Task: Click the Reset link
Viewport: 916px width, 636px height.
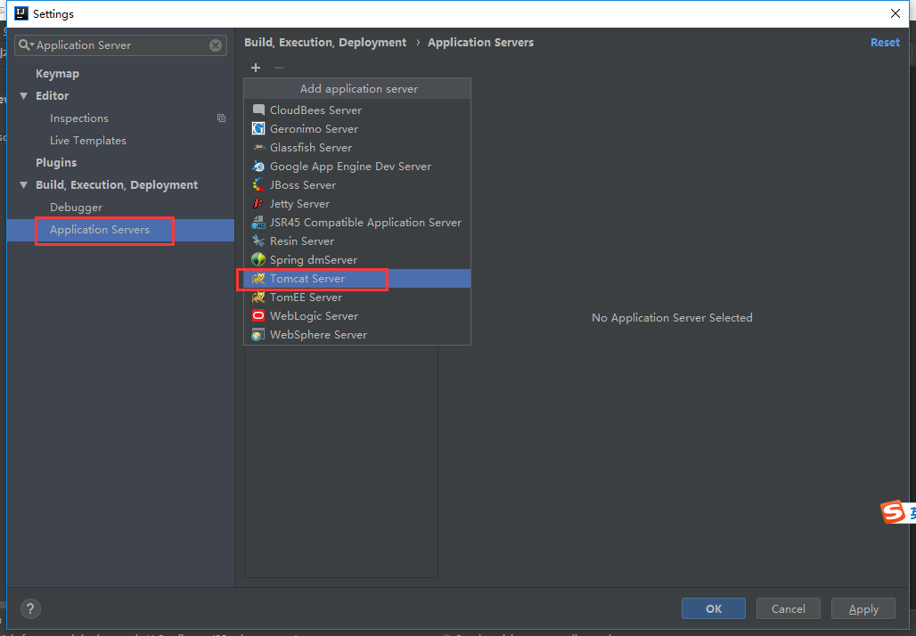Action: pos(885,42)
